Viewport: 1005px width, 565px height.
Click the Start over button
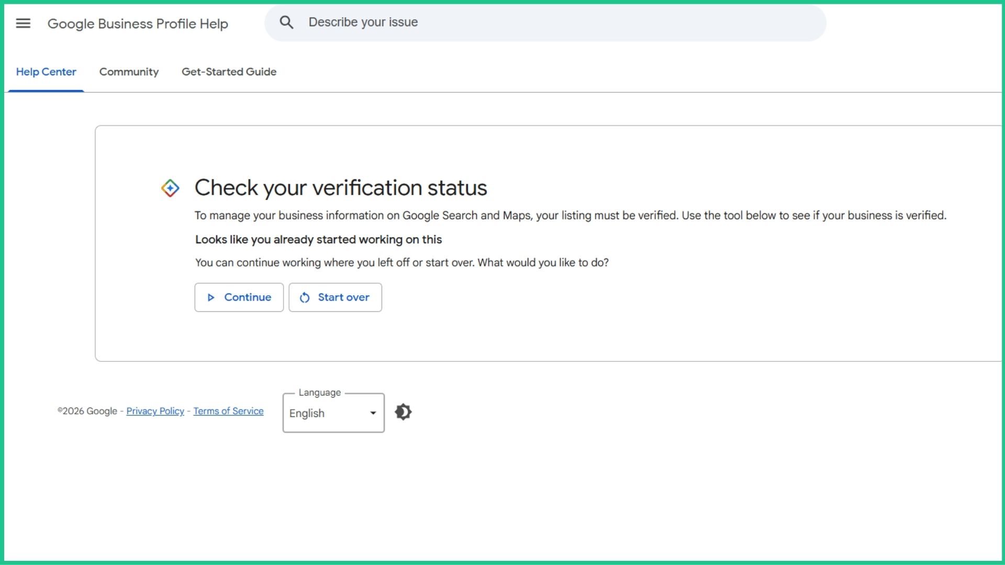tap(335, 297)
